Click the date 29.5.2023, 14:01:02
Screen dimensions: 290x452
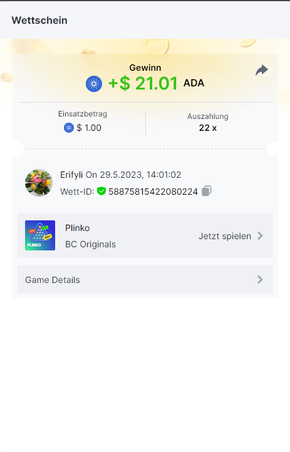tap(140, 175)
